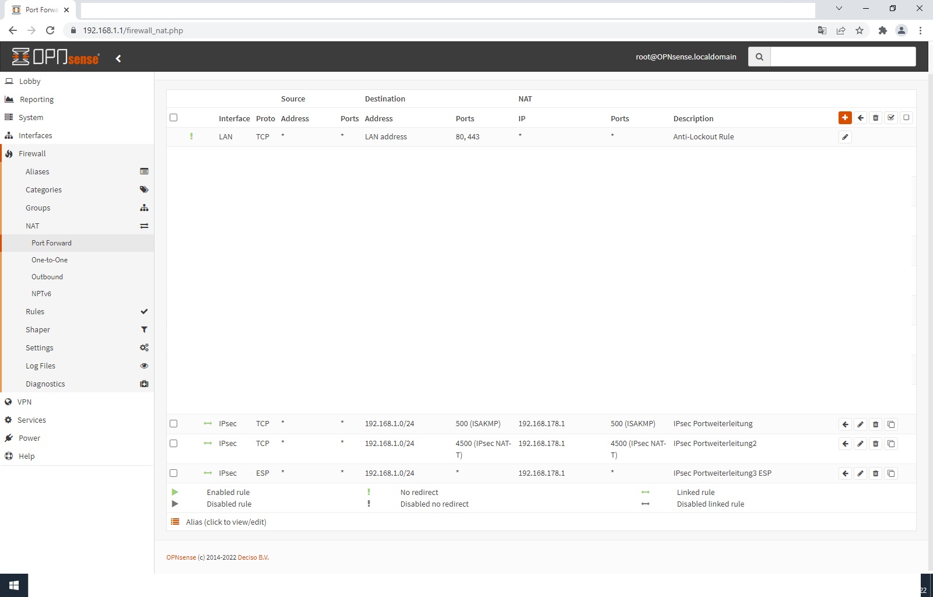Toggle linked rule icon on 4500 NAT-T row
The width and height of the screenshot is (933, 597).
tap(208, 444)
